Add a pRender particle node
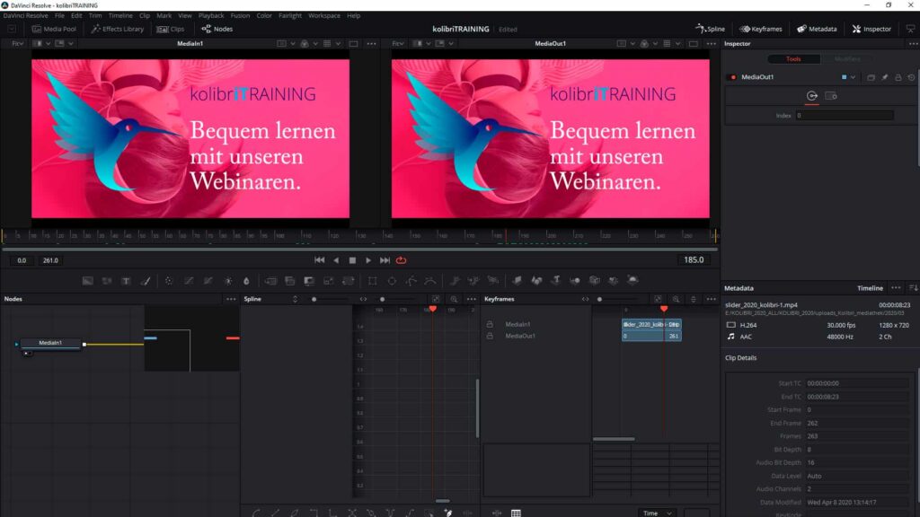 tap(493, 281)
